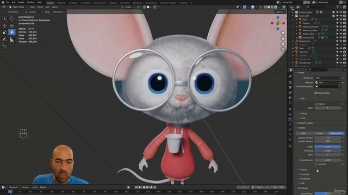Toggle the auto keying record button
The height and width of the screenshot is (195, 348).
128,187
